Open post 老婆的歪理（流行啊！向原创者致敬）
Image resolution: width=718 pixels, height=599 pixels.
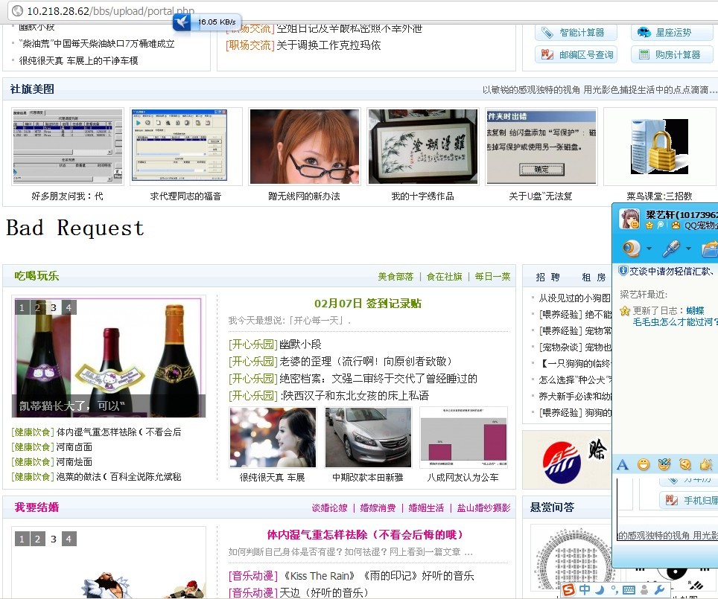(x=366, y=362)
